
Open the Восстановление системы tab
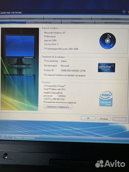point(22,18)
